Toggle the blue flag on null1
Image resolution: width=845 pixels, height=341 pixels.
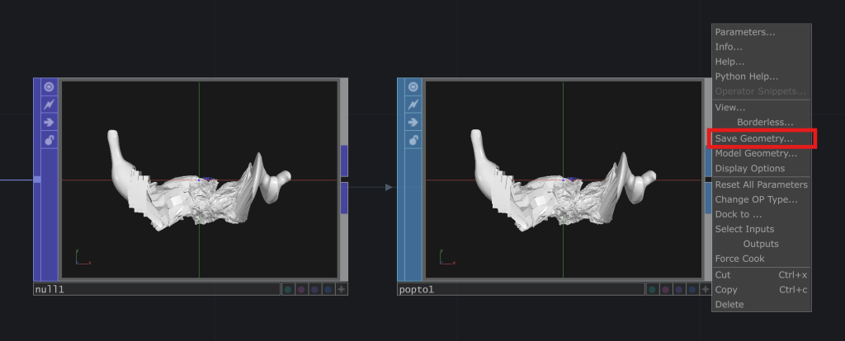[x=328, y=289]
